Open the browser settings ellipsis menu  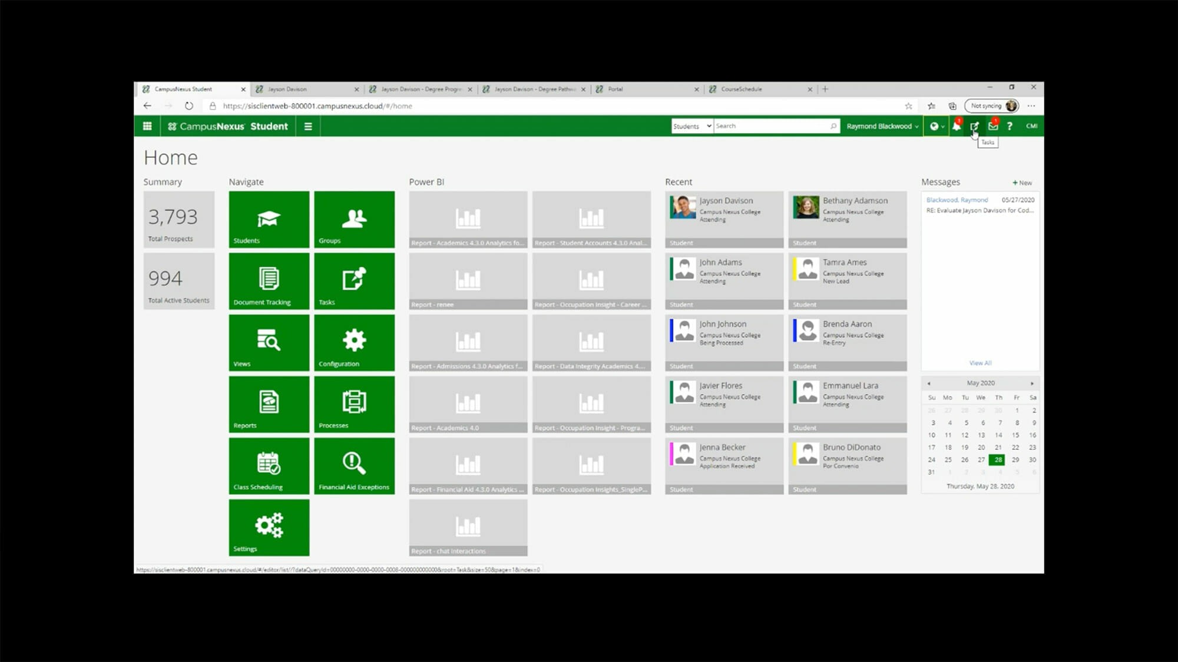1031,106
